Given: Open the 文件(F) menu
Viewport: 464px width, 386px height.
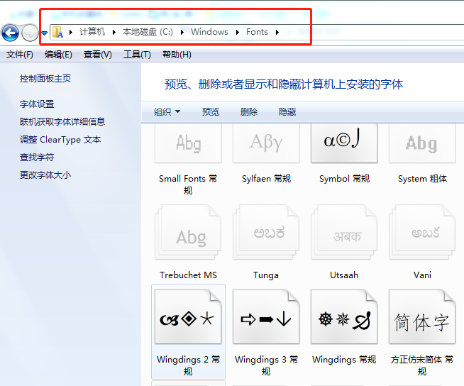Looking at the screenshot, I should point(20,55).
